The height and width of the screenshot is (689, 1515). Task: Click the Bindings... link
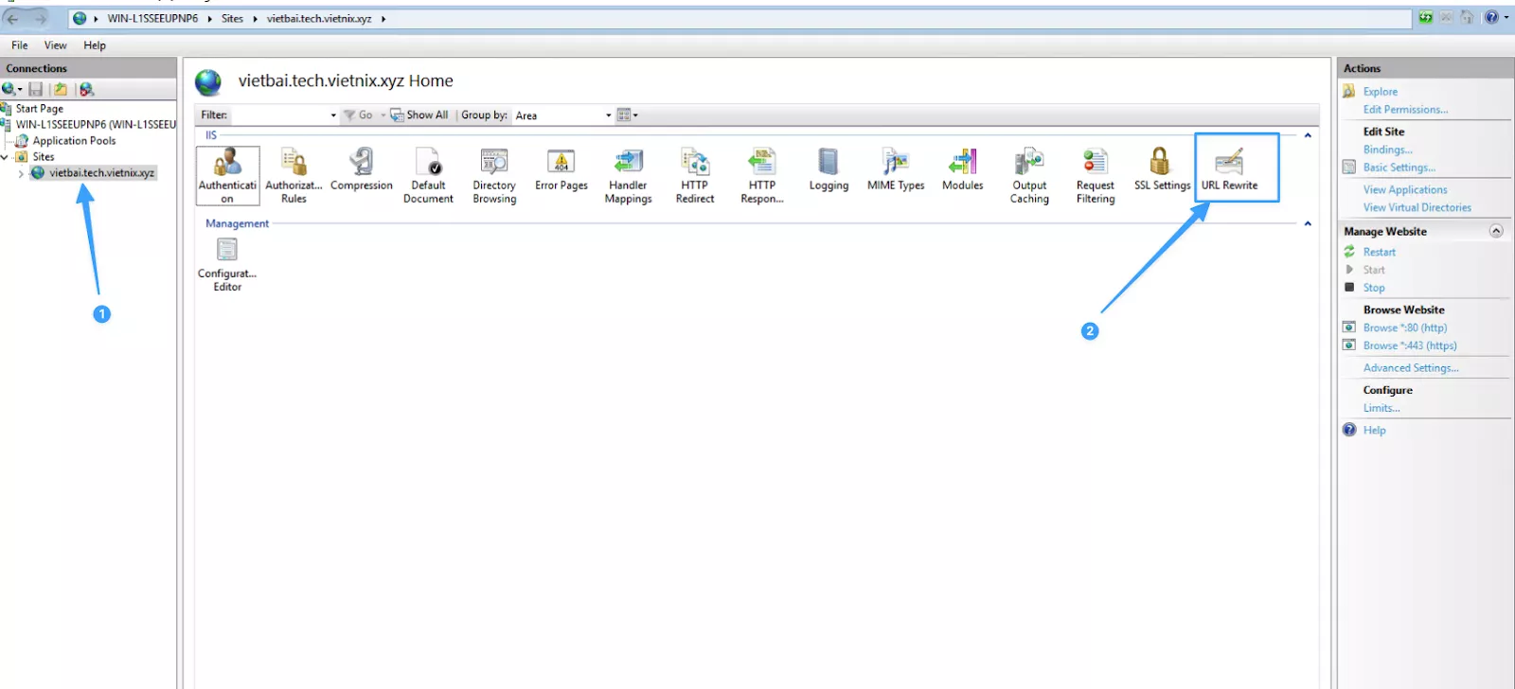(x=1387, y=150)
